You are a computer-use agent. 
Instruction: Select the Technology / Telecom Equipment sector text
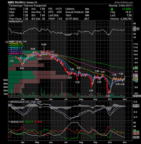click(x=28, y=6)
